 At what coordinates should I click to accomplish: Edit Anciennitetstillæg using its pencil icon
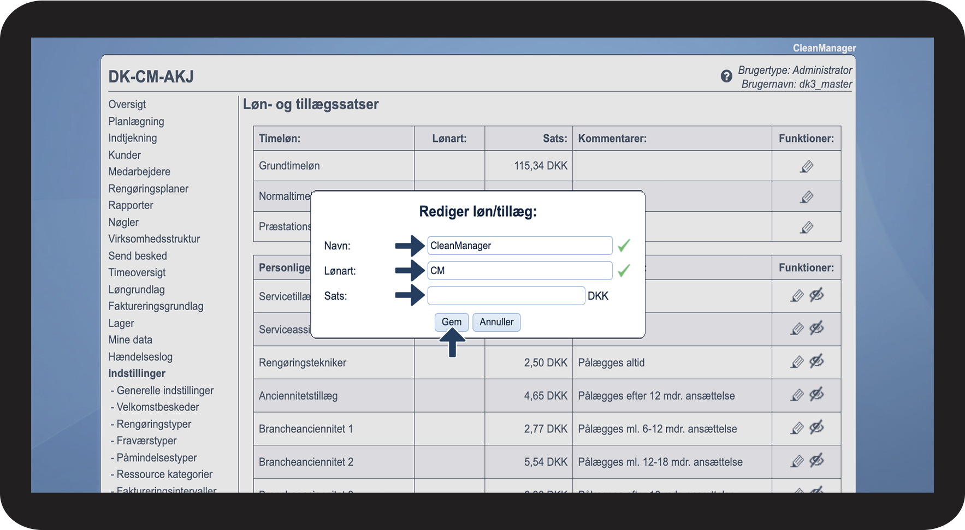(x=797, y=395)
